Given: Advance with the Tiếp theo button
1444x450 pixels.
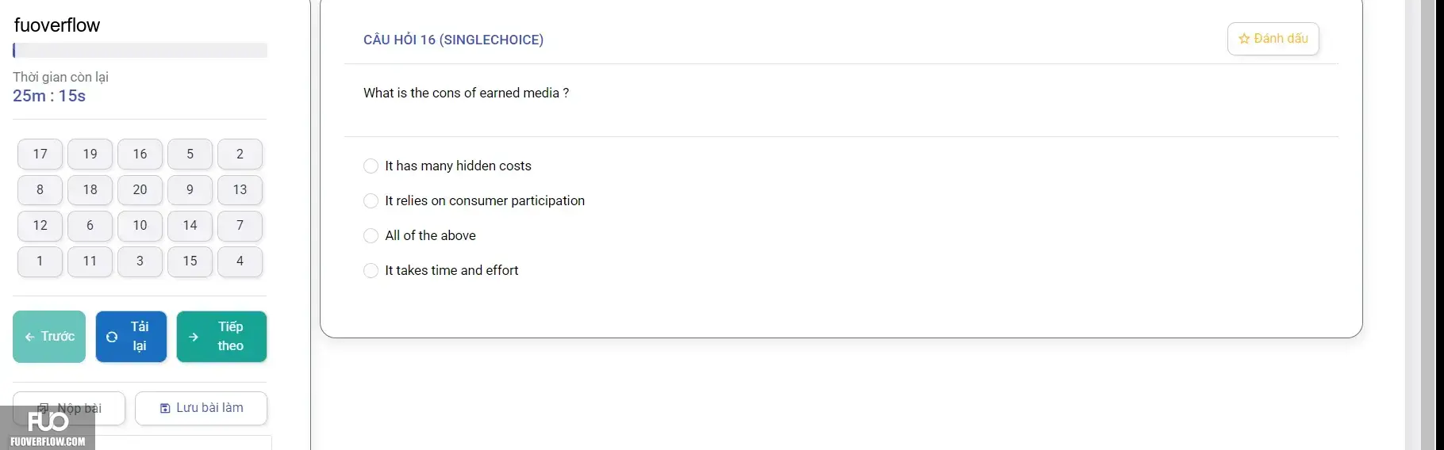Looking at the screenshot, I should click(x=221, y=337).
